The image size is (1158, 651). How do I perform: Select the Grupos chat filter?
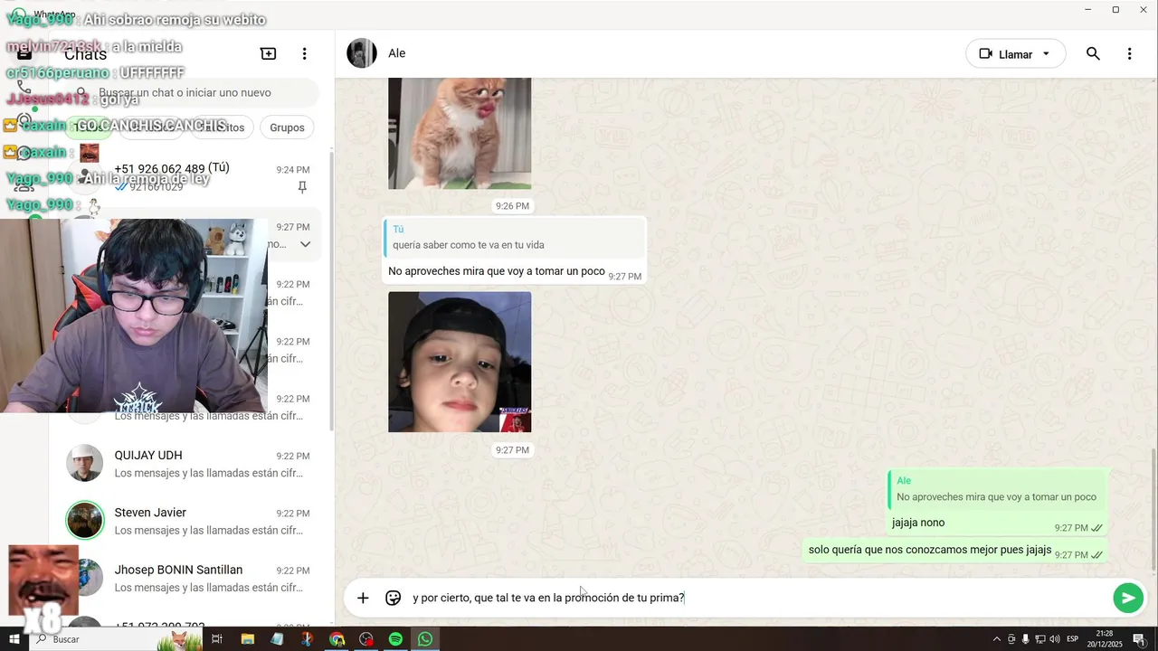point(287,127)
